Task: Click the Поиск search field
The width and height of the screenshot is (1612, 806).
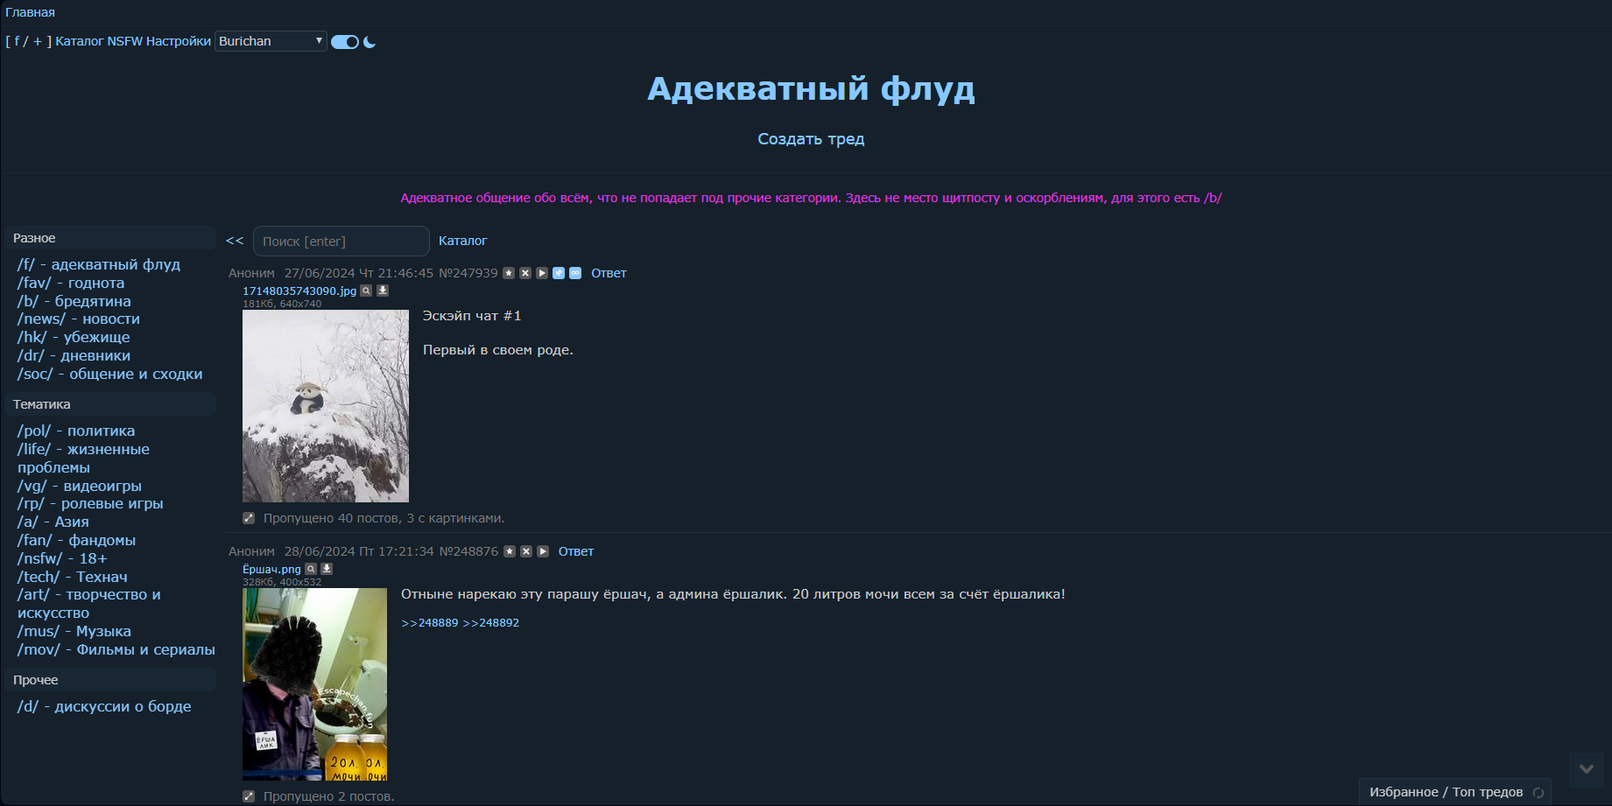Action: click(341, 241)
